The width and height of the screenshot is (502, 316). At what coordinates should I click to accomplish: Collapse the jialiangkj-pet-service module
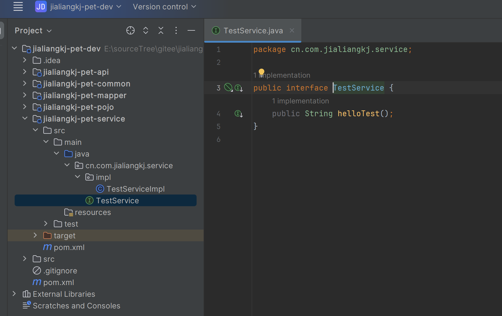(25, 118)
